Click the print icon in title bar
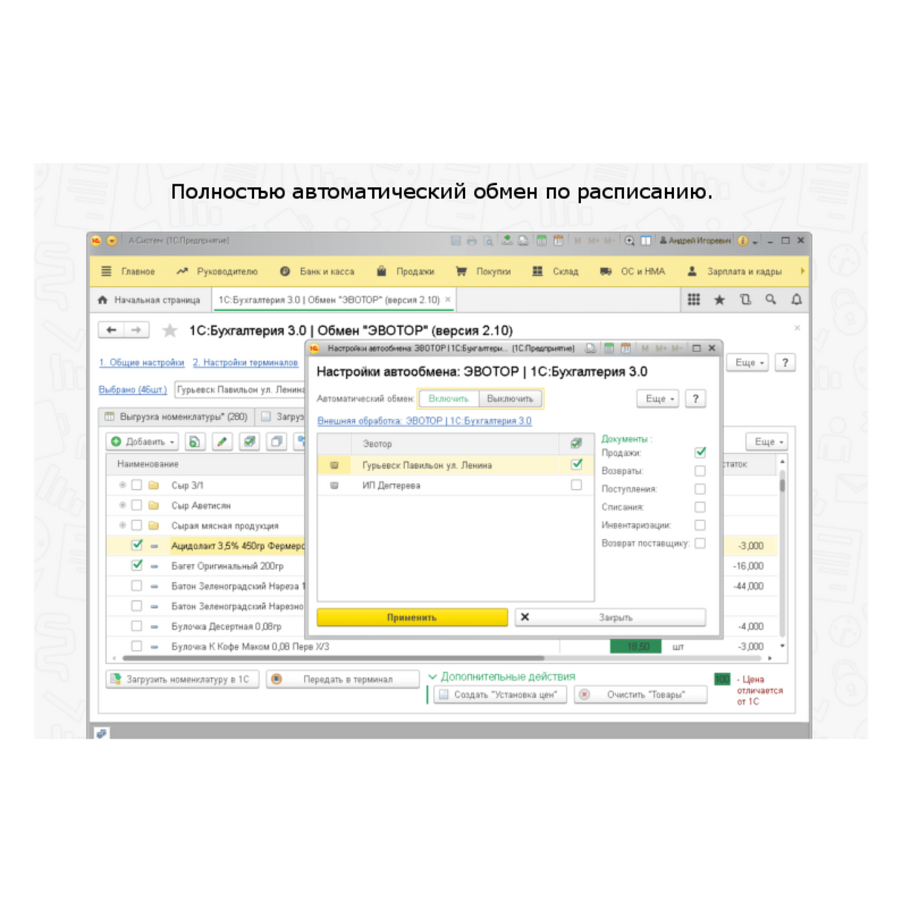Image resolution: width=902 pixels, height=902 pixels. click(472, 241)
